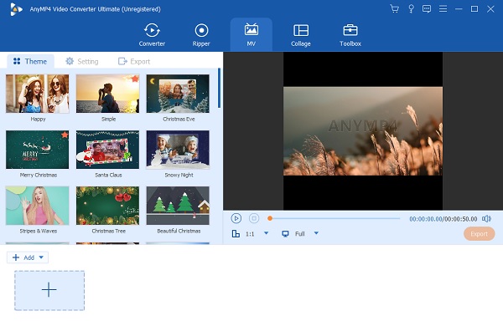This screenshot has width=503, height=326.
Task: Select the Santa Claus theme
Action: click(108, 150)
